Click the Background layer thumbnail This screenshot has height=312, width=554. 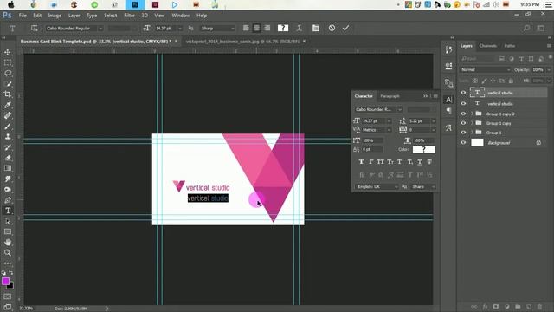tap(477, 142)
